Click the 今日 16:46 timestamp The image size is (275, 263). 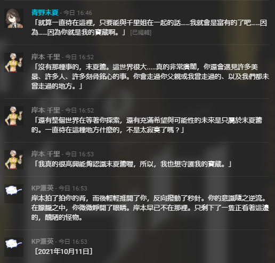(x=78, y=13)
